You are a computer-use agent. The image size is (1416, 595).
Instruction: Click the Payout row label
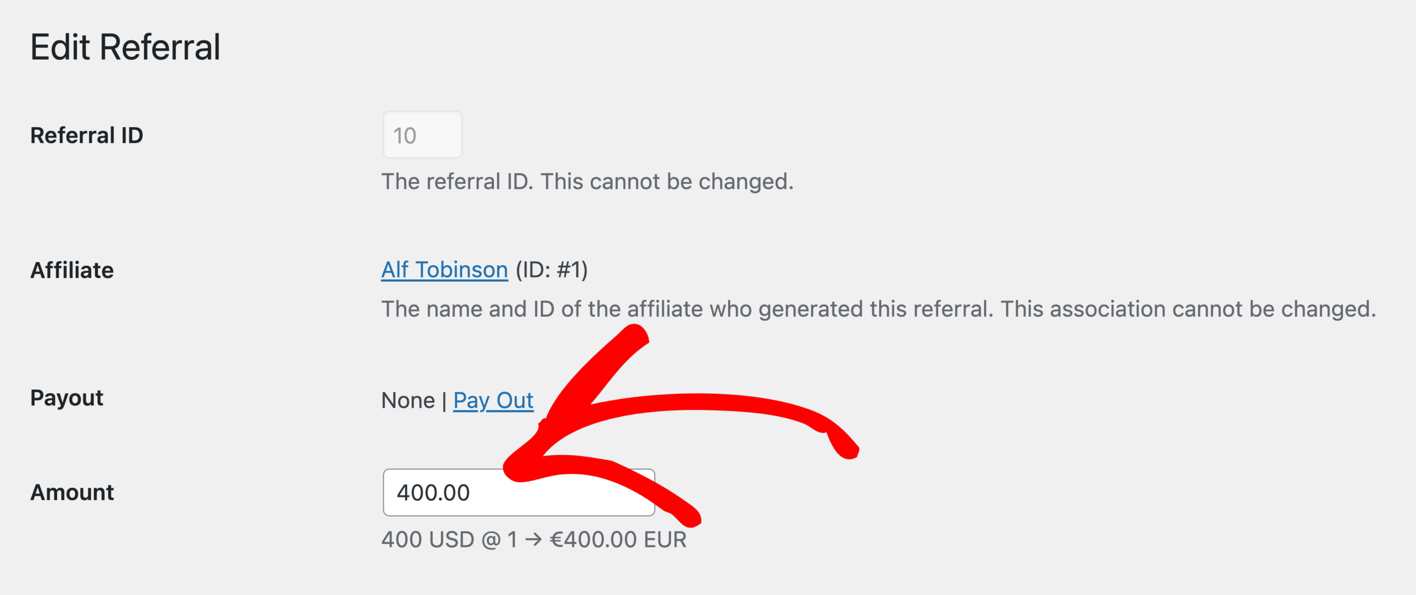pos(67,398)
